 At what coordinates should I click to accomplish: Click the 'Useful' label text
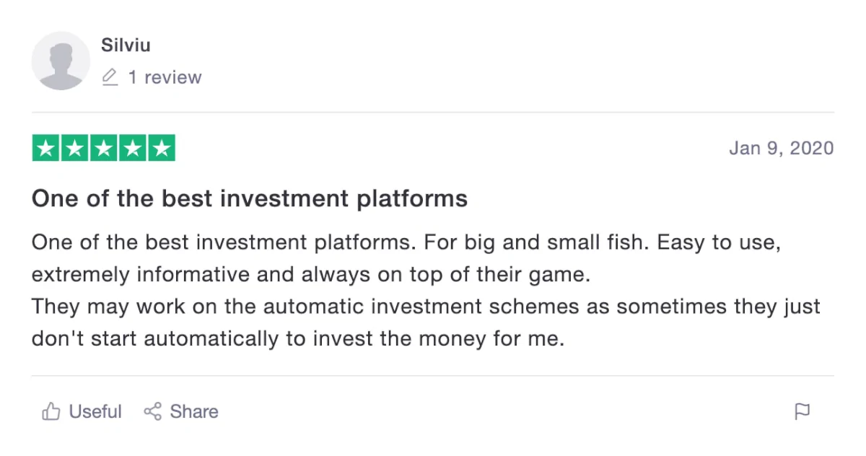click(x=95, y=412)
